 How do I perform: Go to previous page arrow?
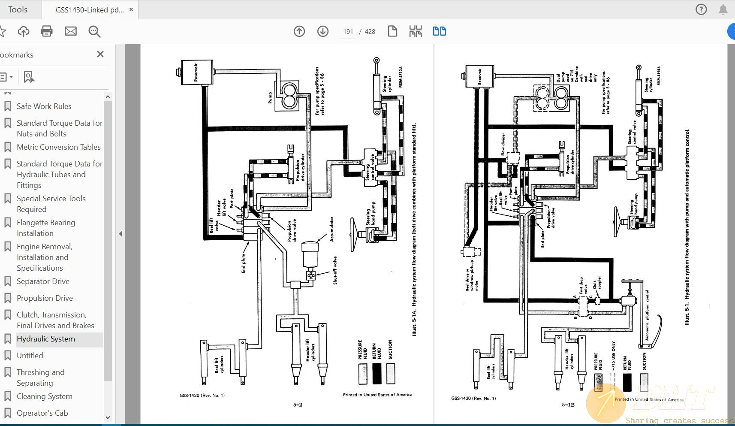tap(299, 31)
